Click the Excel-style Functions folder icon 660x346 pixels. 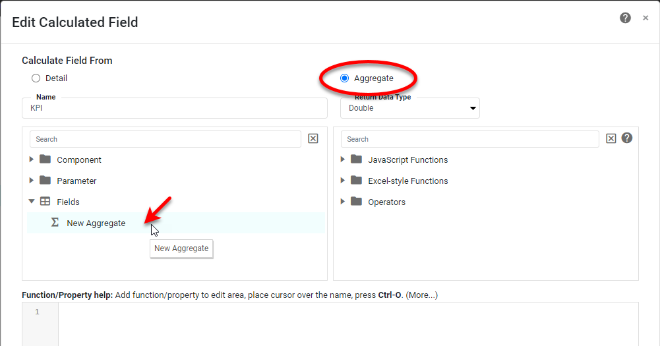(x=357, y=180)
